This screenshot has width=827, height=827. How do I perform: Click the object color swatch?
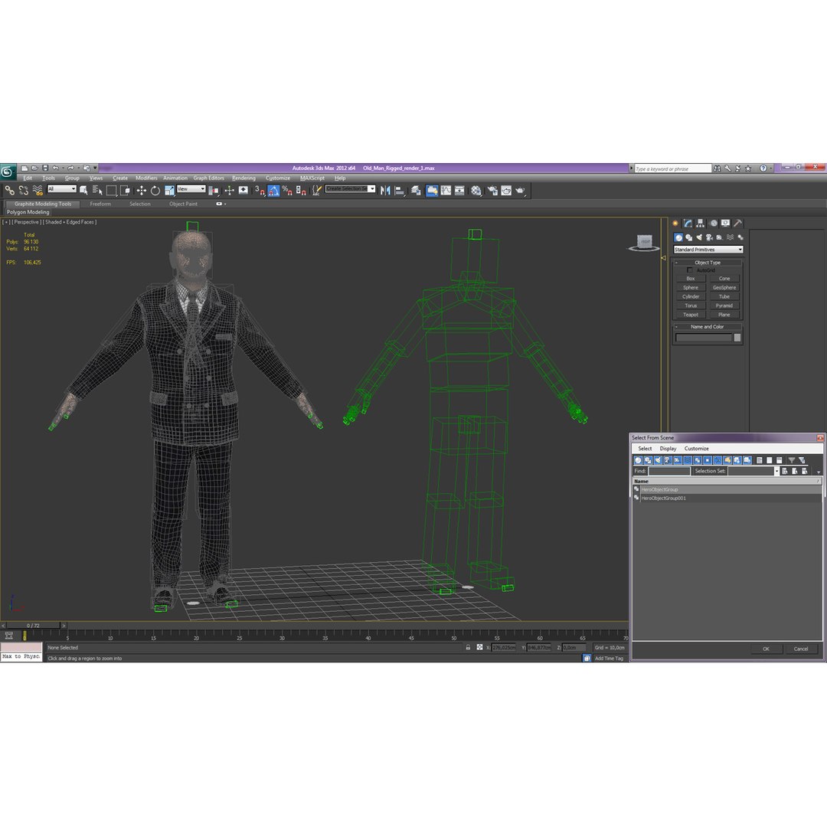[737, 338]
